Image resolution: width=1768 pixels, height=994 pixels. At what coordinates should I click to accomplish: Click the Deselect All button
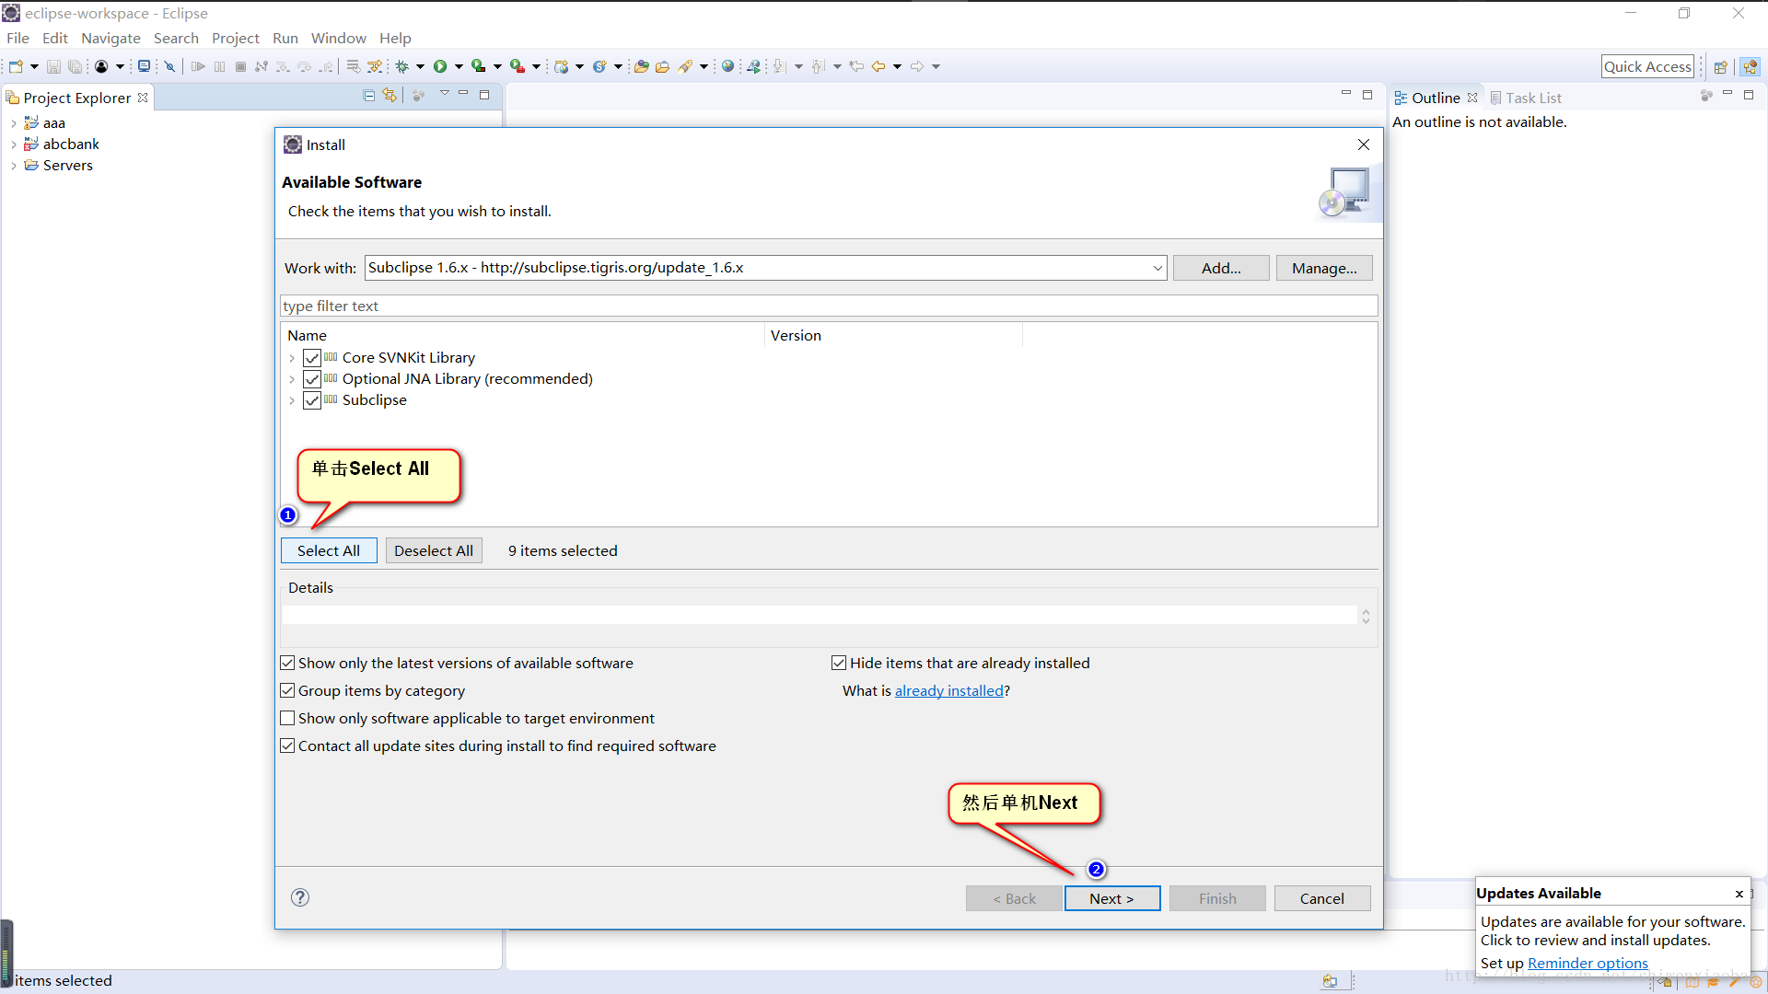[x=434, y=550]
